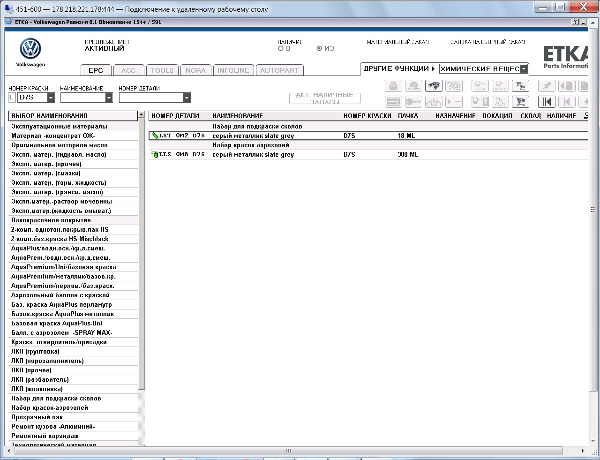600x460 pixels.
Task: Click the spray can icon on LLS row
Action: tap(155, 154)
